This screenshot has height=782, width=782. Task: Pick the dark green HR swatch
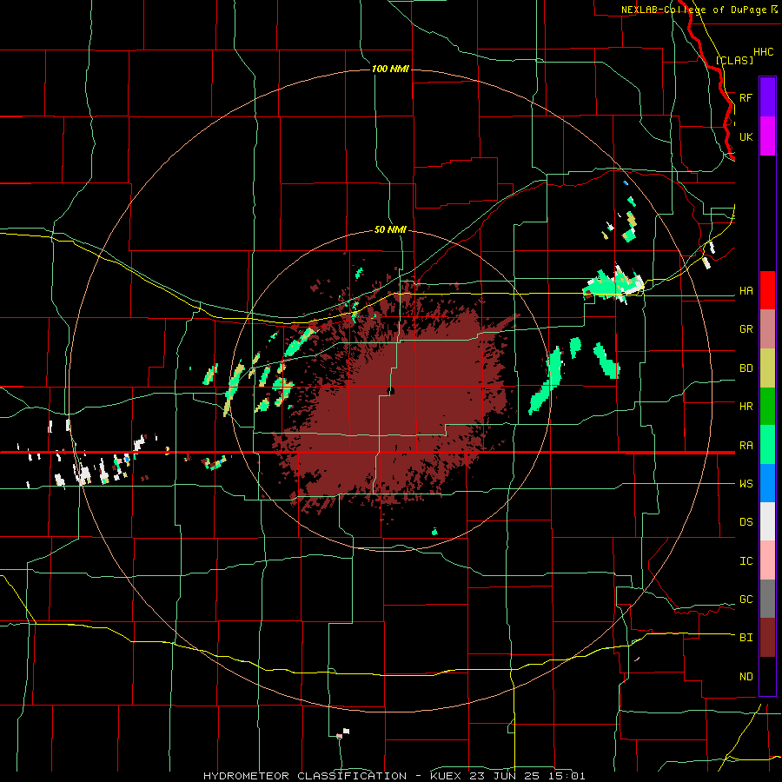pos(767,407)
